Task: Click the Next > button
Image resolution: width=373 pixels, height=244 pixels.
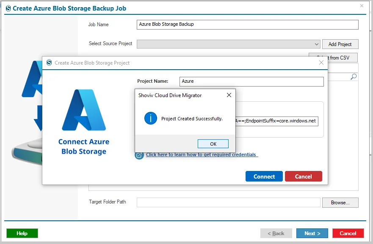Action: tap(312, 233)
